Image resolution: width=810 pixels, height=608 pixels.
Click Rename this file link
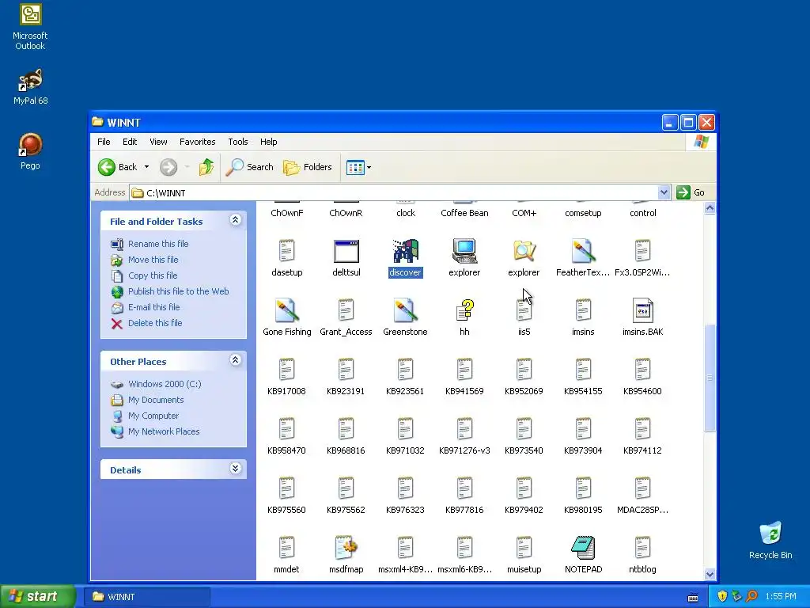(158, 244)
